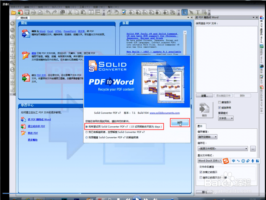Click the Open folder icon in toolbar
The image size is (266, 200).
click(13, 12)
